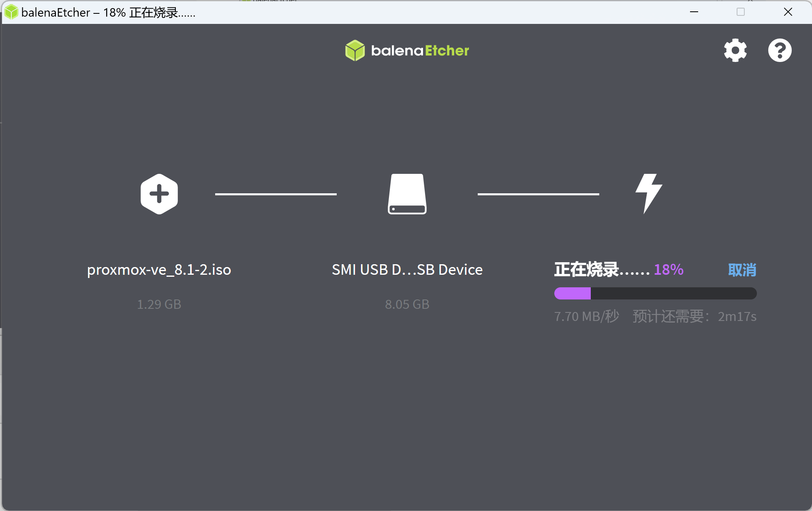812x511 pixels.
Task: Click the purple flashing progress bar
Action: pos(655,293)
